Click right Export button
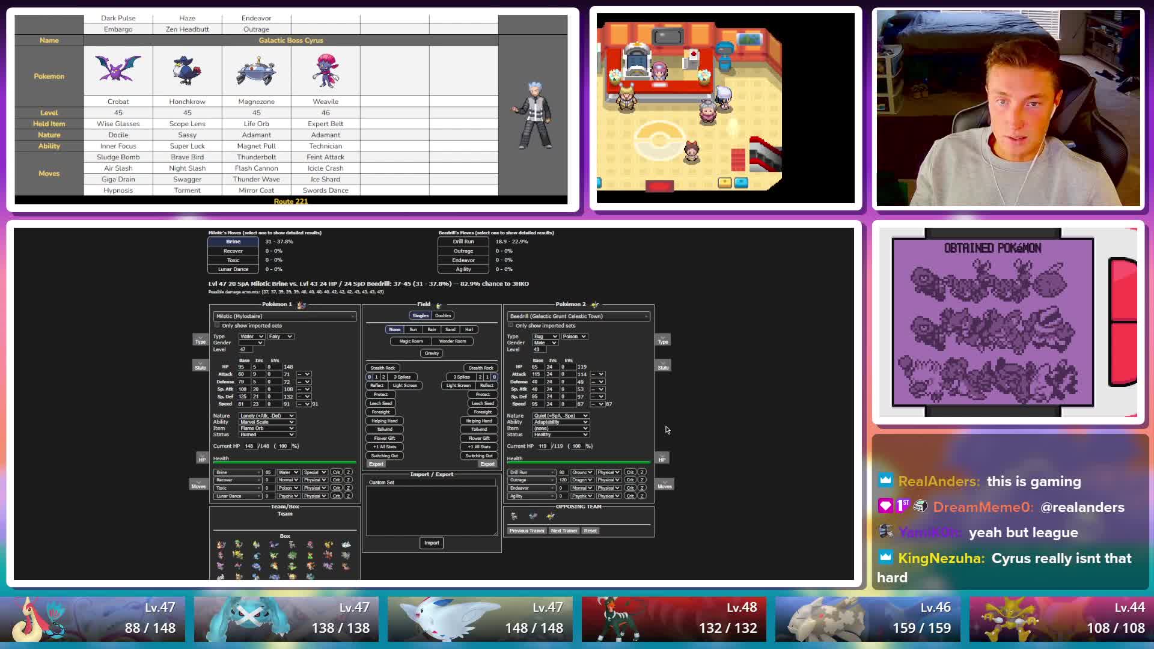The height and width of the screenshot is (649, 1154). tap(487, 464)
